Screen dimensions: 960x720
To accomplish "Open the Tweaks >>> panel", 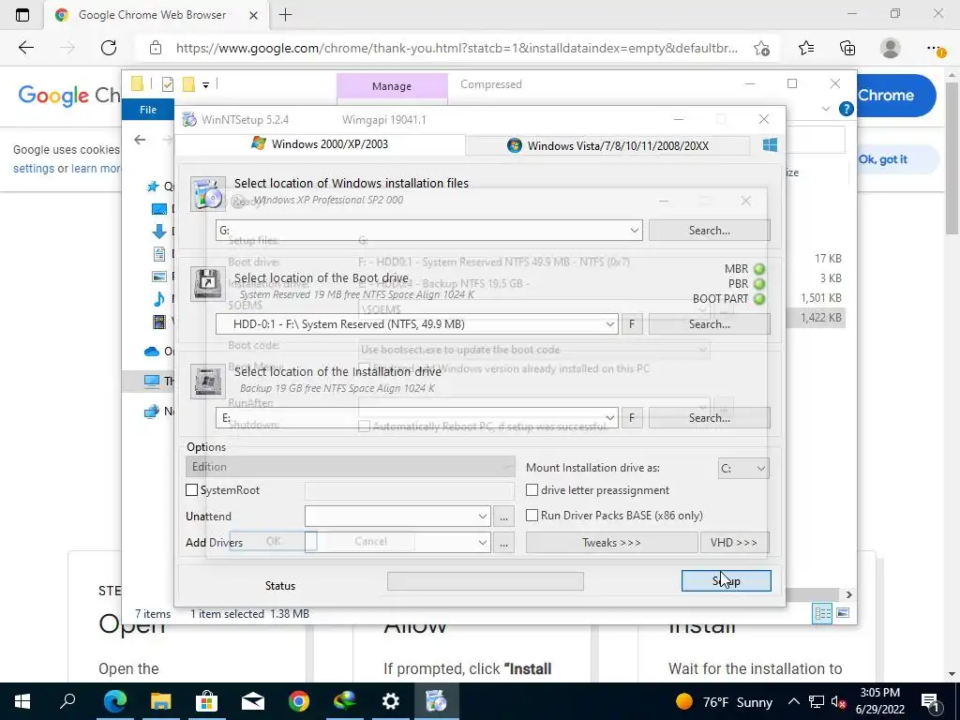I will pyautogui.click(x=611, y=543).
